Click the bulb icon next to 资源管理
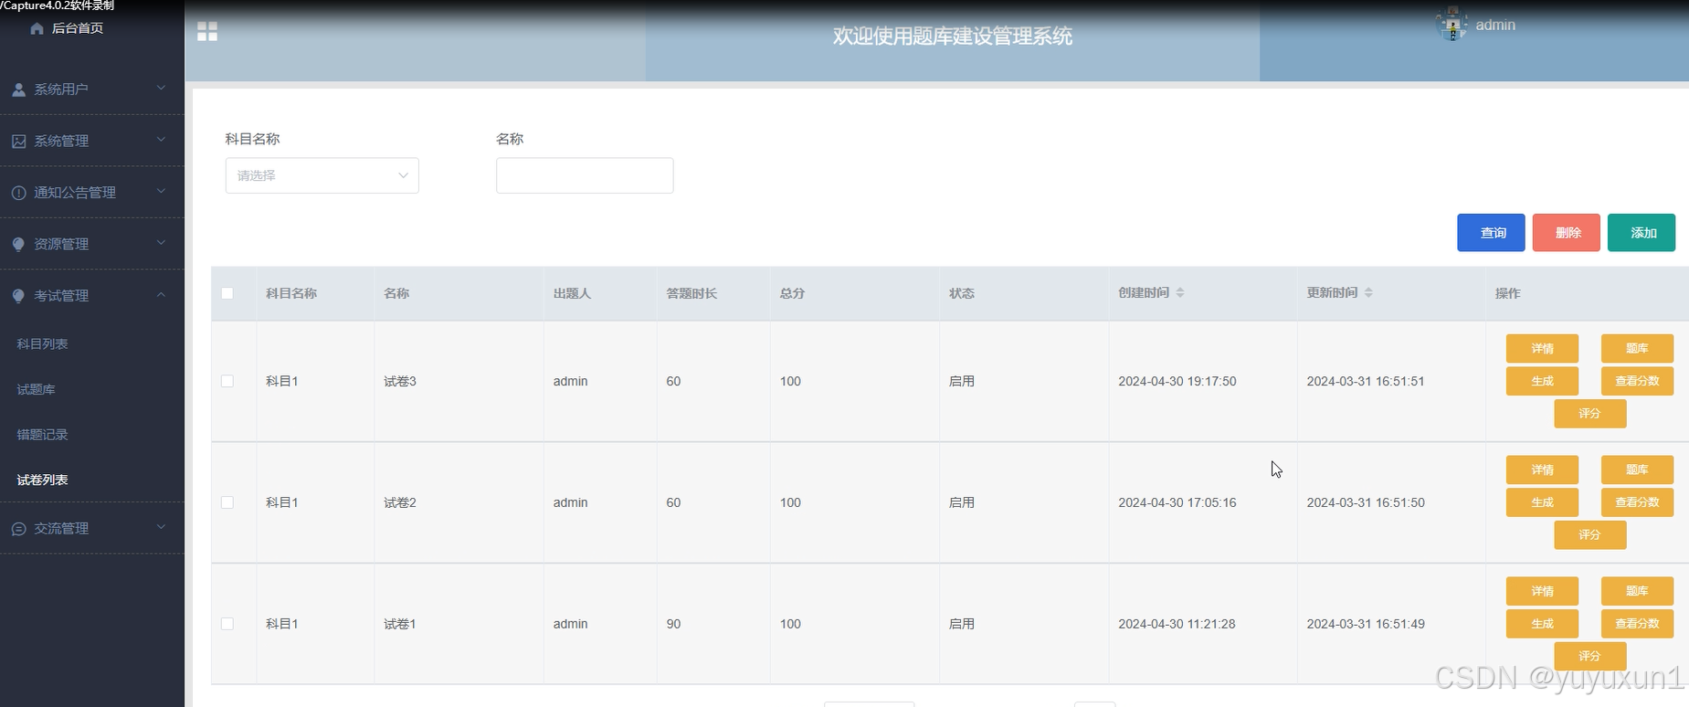The image size is (1689, 707). 18,244
